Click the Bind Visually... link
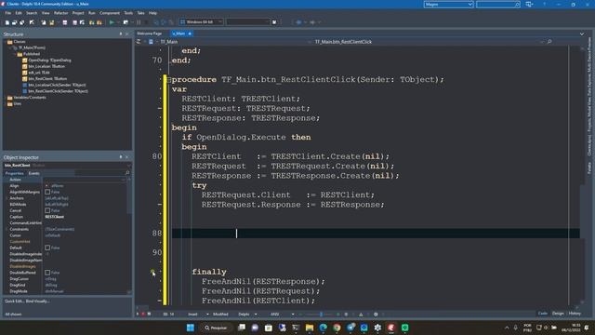Image resolution: width=595 pixels, height=335 pixels. point(37,301)
